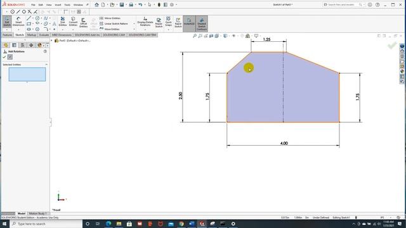Collapse the Selected Entities section

click(x=46, y=65)
